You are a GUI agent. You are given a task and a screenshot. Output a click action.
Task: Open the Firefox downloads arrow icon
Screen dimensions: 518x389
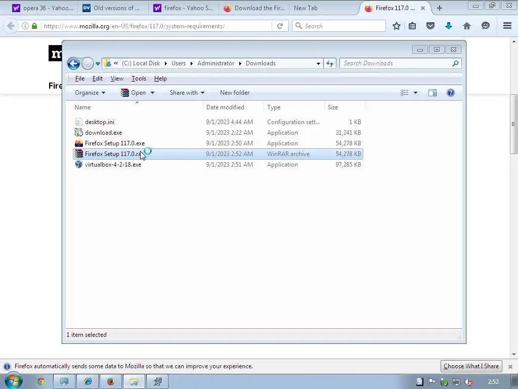click(449, 26)
